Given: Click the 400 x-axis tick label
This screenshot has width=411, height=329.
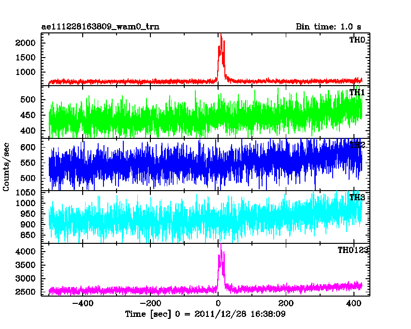Looking at the screenshot, I should pos(353,303).
